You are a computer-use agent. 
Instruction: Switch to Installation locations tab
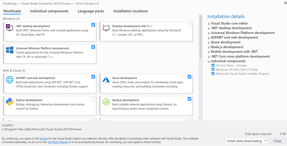[131, 11]
